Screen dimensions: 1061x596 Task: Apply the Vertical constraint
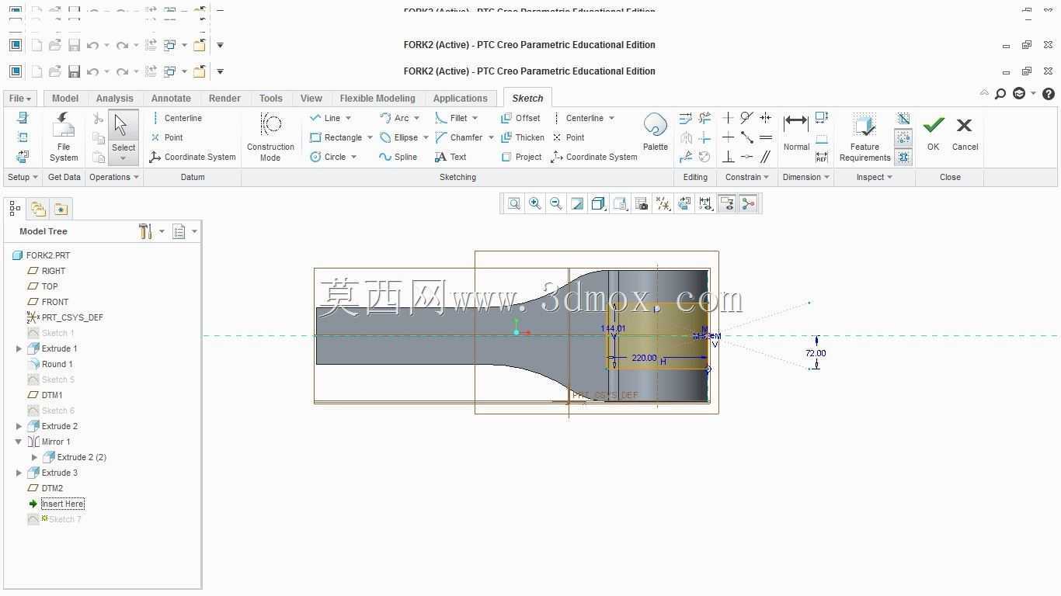[x=728, y=118]
